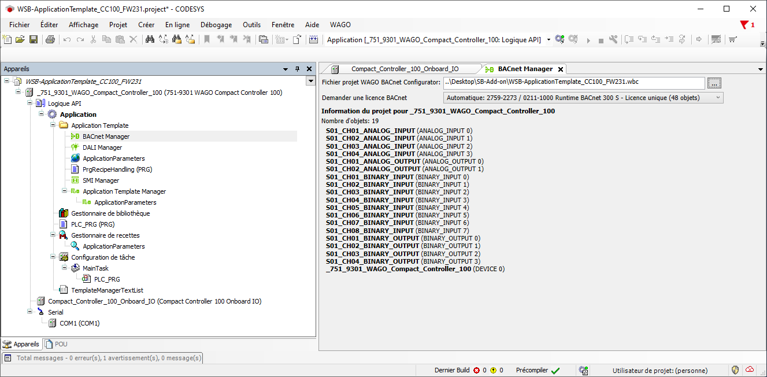The image size is (767, 377).
Task: Open the Projet menu
Action: coord(118,25)
